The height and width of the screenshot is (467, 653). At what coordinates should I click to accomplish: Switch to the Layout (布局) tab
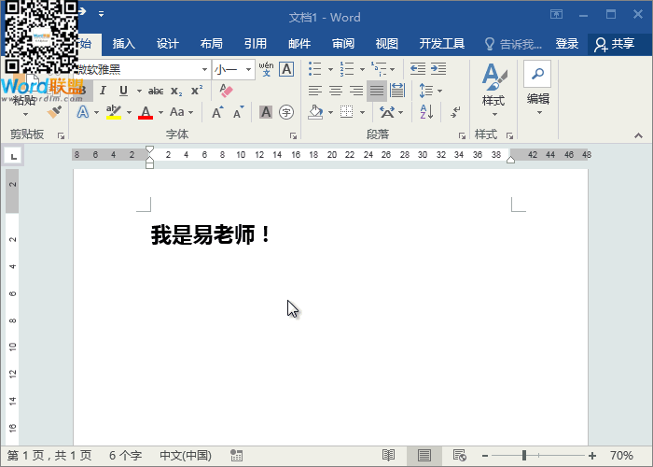point(212,43)
